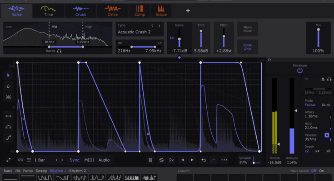The height and width of the screenshot is (181, 334).
Task: Click the trash icon to clear the curve
Action: [150, 160]
